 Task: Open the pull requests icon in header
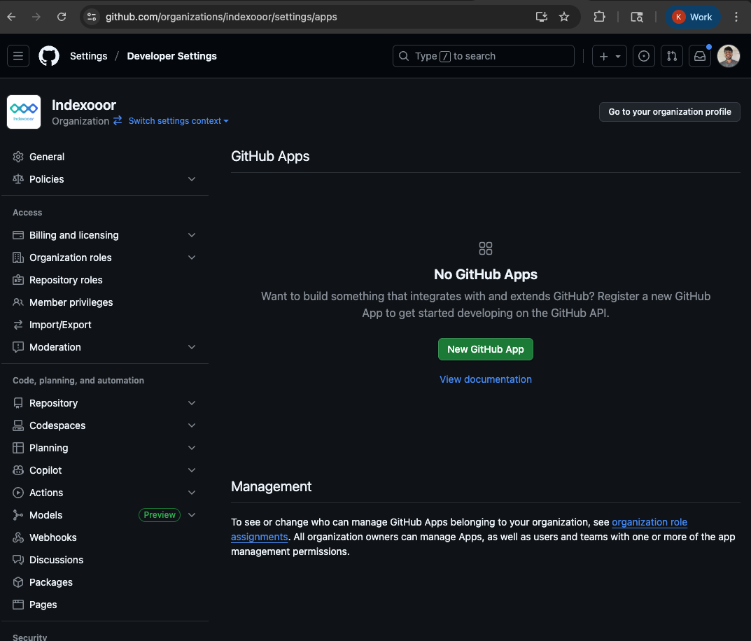pos(671,56)
